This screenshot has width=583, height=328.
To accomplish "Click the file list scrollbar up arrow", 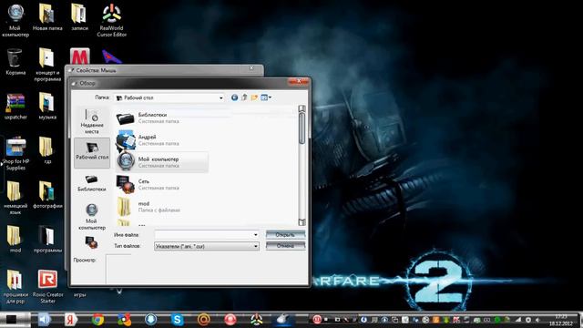I will tap(302, 108).
